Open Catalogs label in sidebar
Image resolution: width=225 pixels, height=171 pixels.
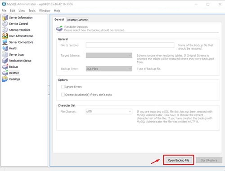tap(14, 79)
